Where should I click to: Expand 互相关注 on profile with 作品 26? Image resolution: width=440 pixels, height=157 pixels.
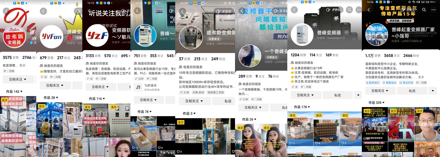253,108
